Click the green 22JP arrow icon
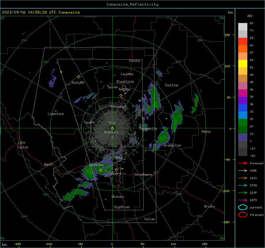The height and width of the screenshot is (248, 265). 243,193
